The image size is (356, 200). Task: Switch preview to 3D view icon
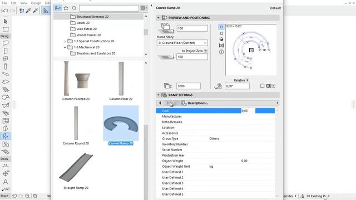pyautogui.click(x=221, y=39)
